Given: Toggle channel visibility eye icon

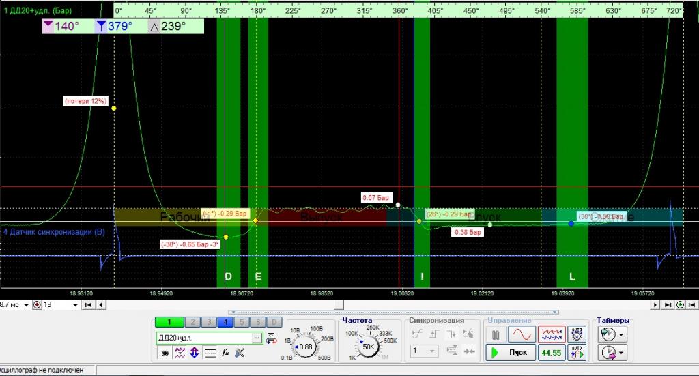Looking at the screenshot, I should coord(165,353).
